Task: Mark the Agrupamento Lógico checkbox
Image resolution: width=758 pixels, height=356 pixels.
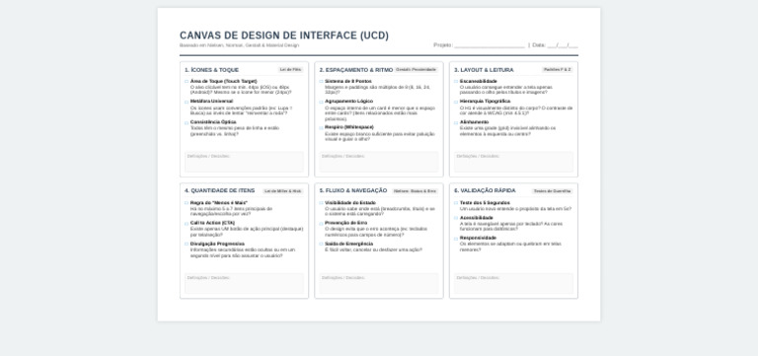Action: tap(321, 102)
